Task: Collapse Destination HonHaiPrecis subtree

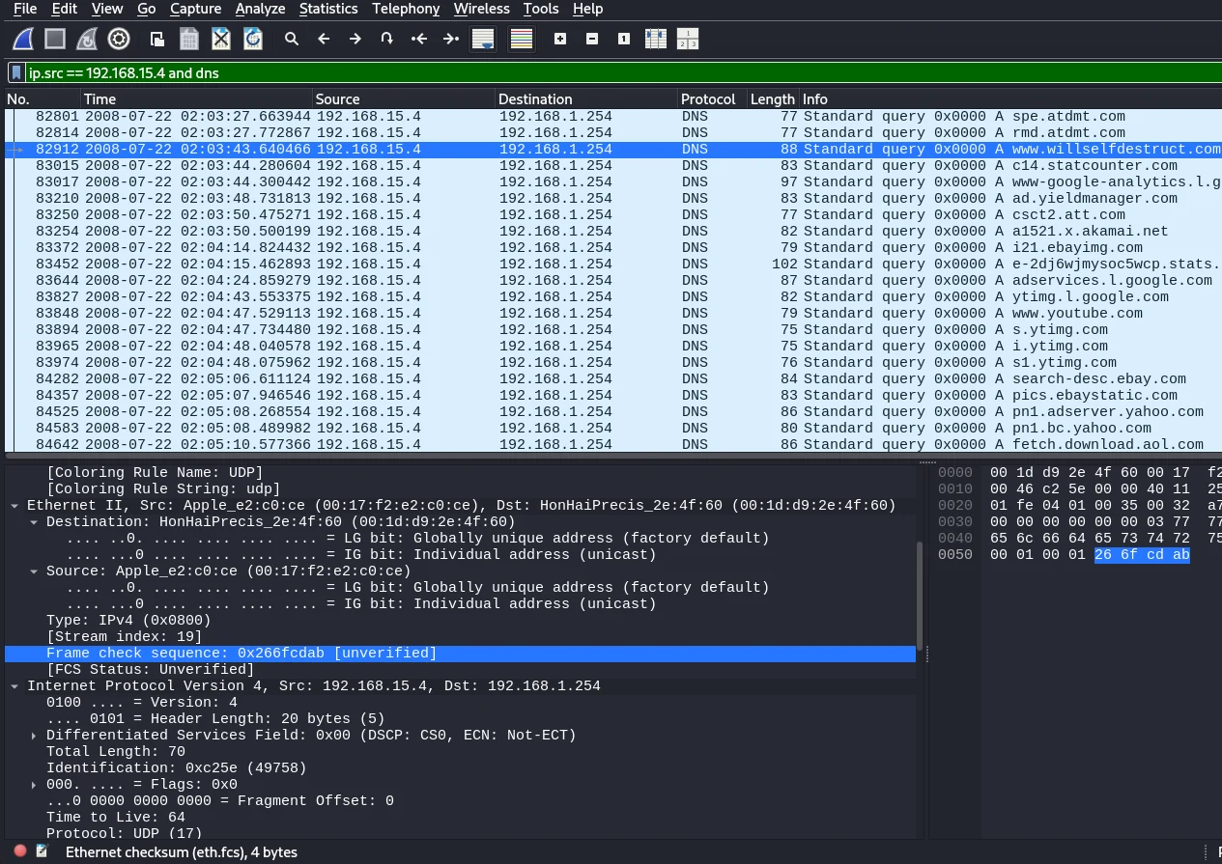Action: pyautogui.click(x=34, y=522)
